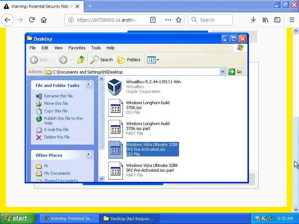
Task: Click the Explorer Back button
Action: coord(39,60)
